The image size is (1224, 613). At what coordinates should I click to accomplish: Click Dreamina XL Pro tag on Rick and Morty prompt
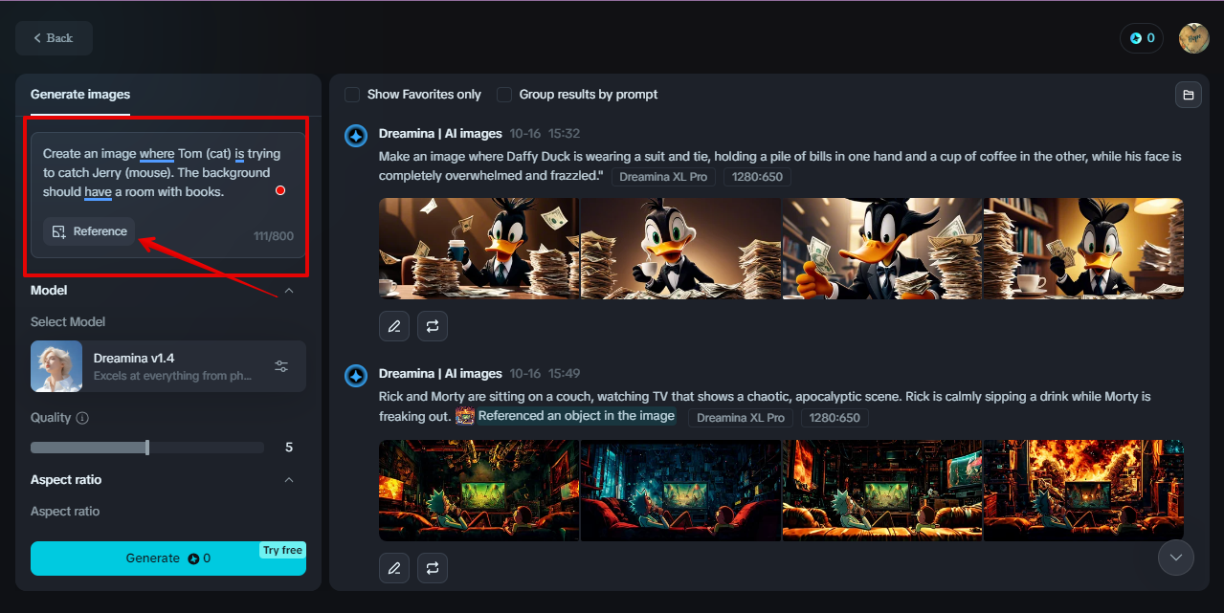click(x=741, y=418)
